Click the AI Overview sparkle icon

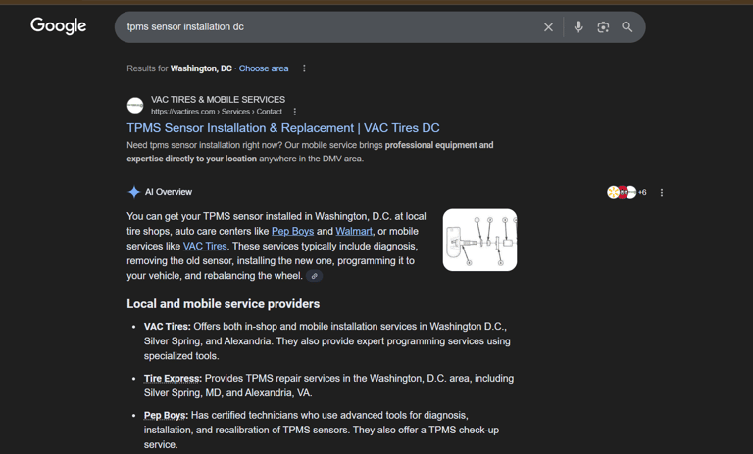pos(134,192)
